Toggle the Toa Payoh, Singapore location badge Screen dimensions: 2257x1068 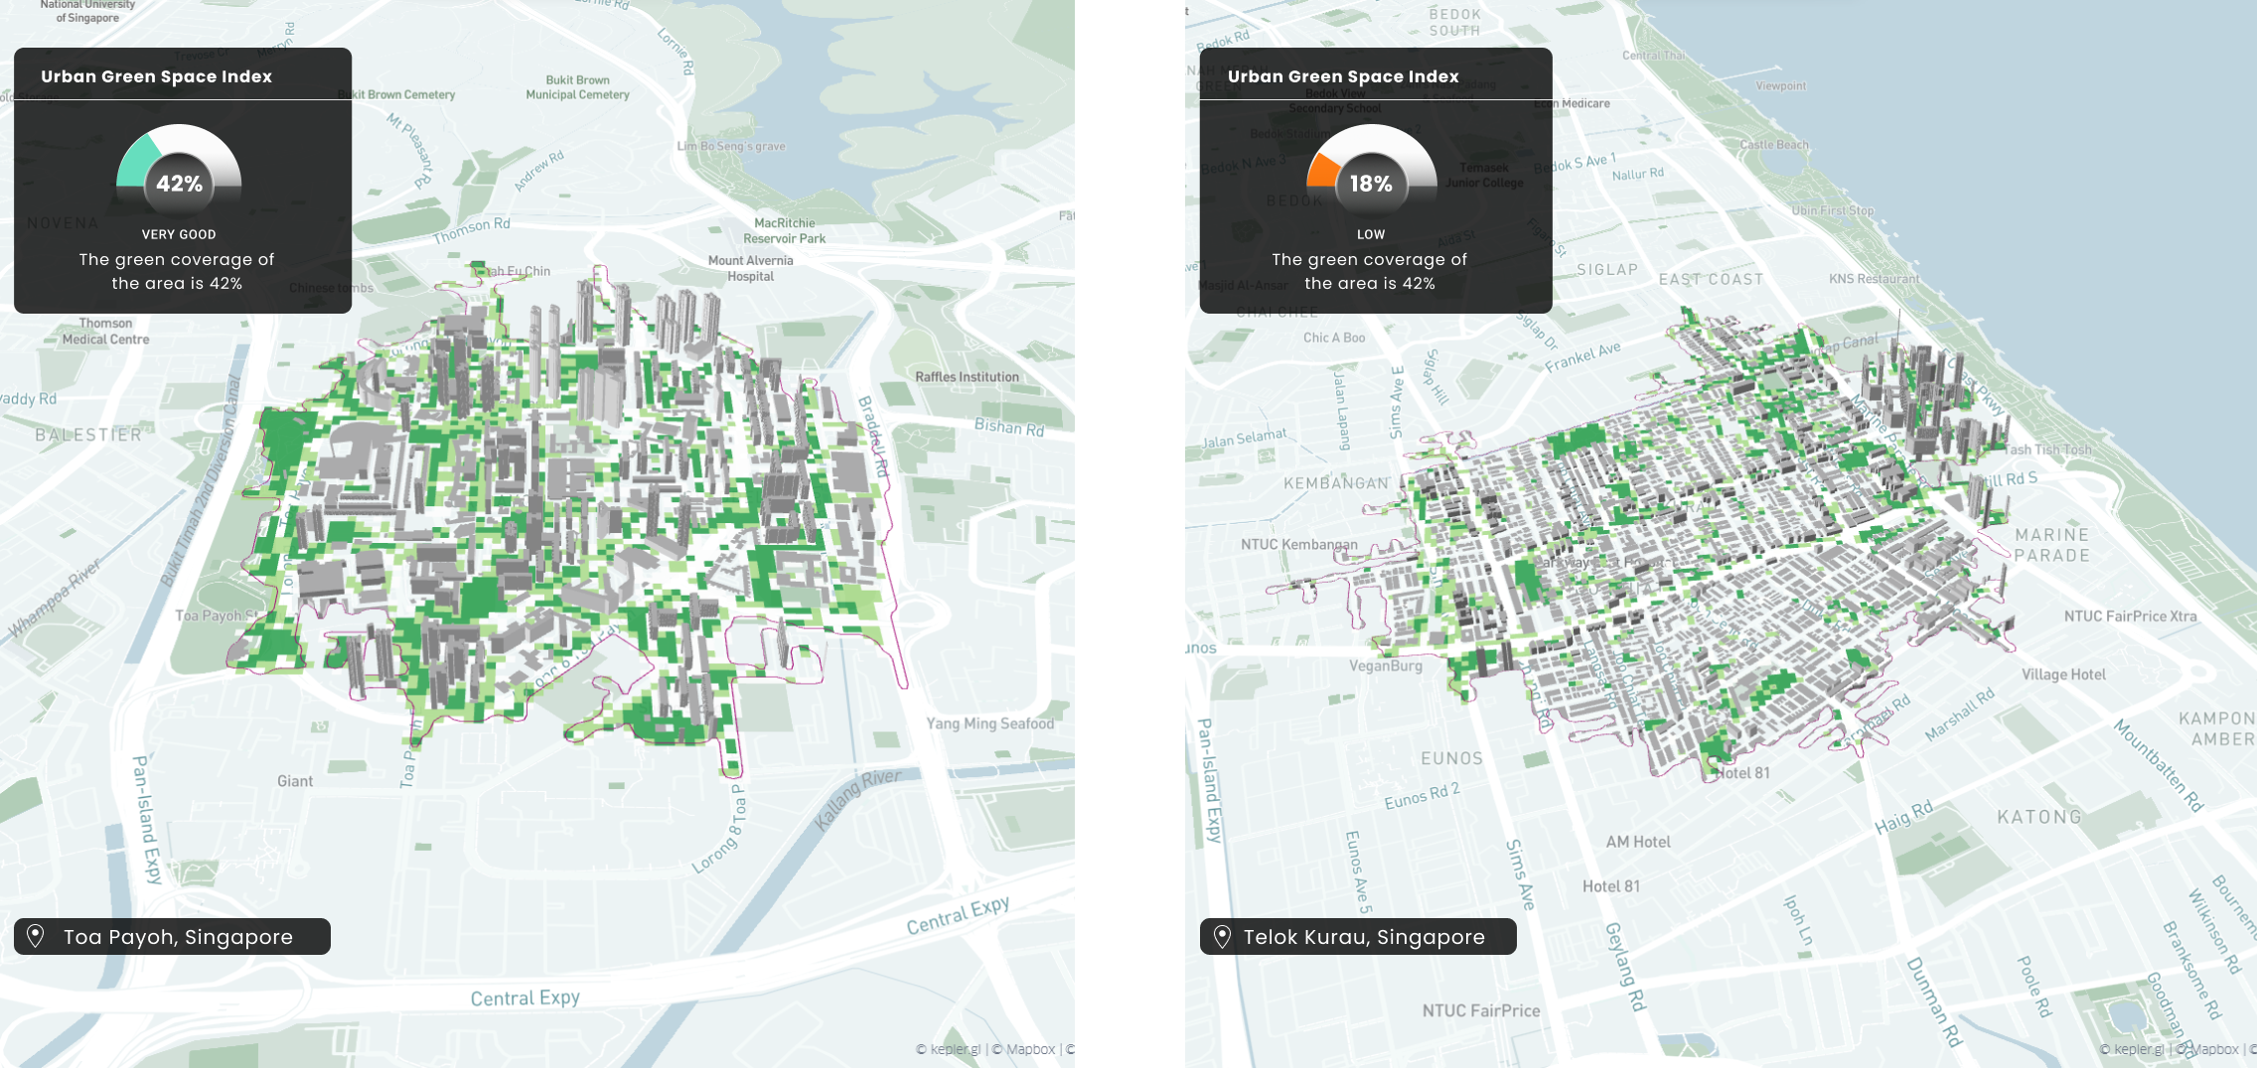coord(173,936)
